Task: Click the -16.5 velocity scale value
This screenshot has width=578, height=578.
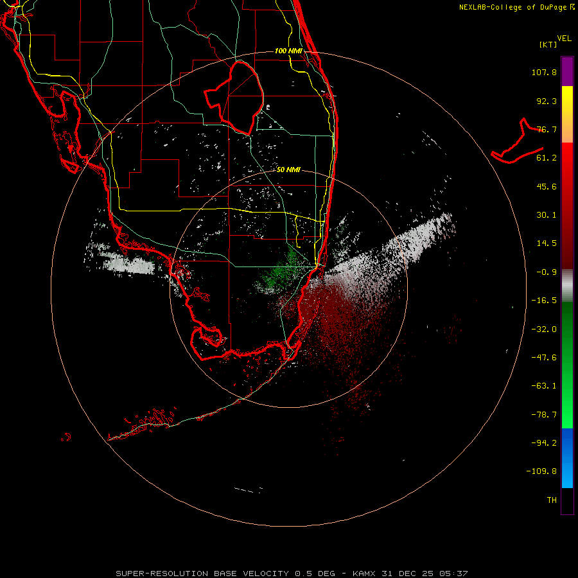Action: [x=544, y=301]
